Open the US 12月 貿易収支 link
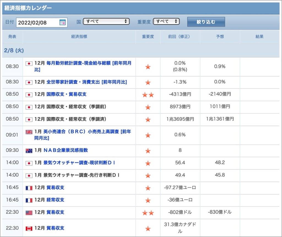The width and height of the screenshot is (282, 237). tap(55, 213)
